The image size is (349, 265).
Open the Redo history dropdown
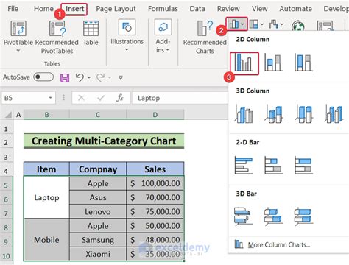pyautogui.click(x=110, y=77)
